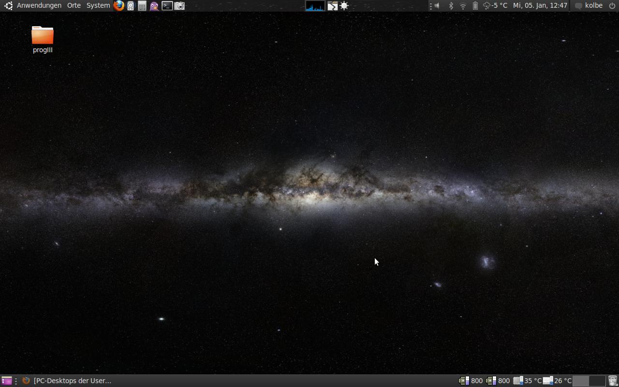Open the power session menu
Viewport: 619px width, 387px height.
click(x=612, y=6)
